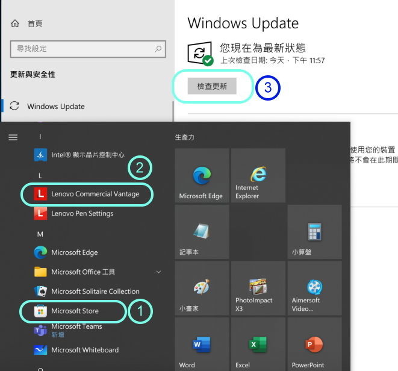Click the Microsoft Whiteboard icon

click(40, 350)
